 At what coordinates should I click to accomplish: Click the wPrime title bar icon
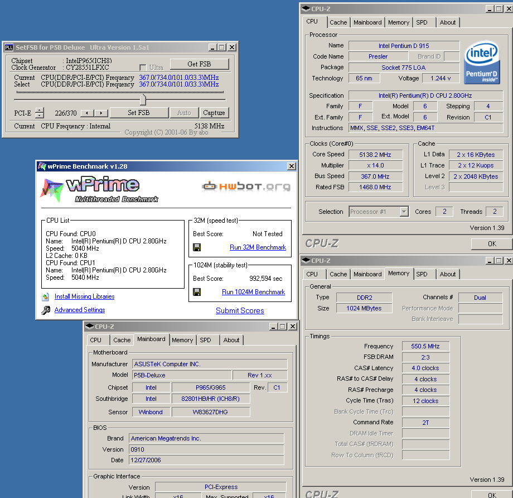42,166
